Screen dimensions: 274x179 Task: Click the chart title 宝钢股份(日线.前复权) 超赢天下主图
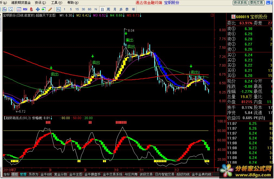[29, 15]
